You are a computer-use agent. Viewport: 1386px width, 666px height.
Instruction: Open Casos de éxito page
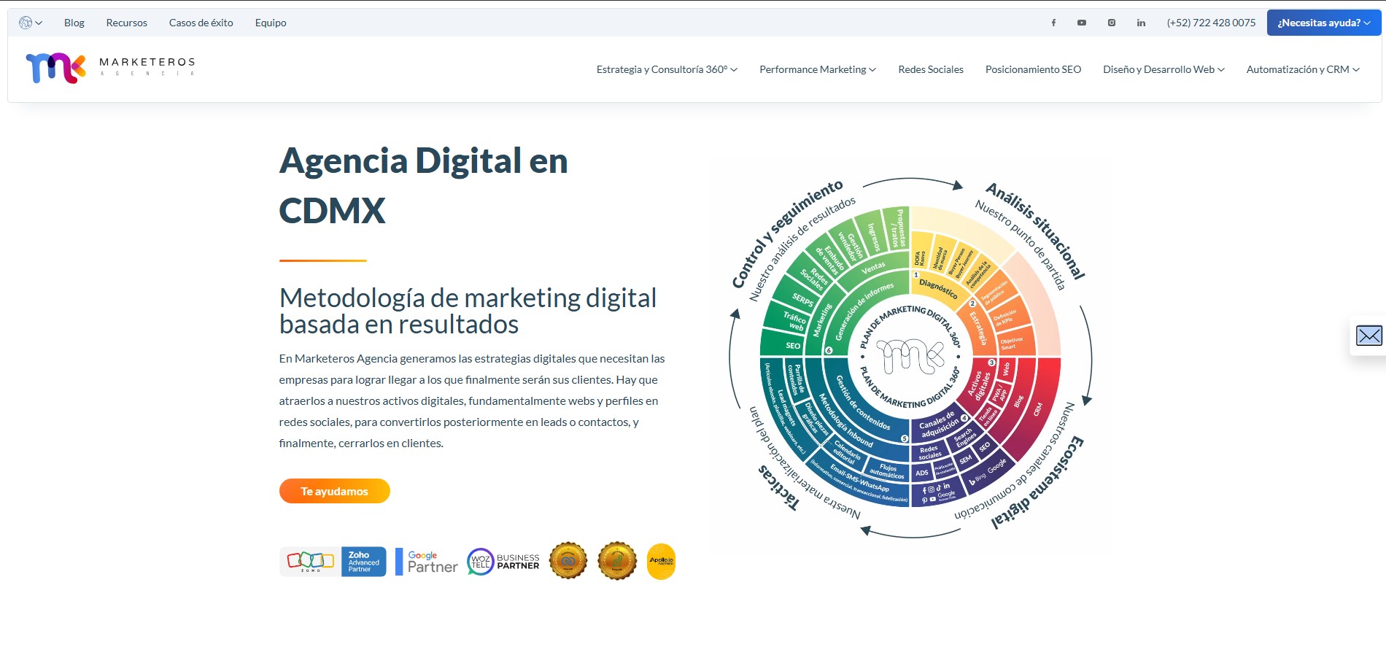tap(201, 23)
